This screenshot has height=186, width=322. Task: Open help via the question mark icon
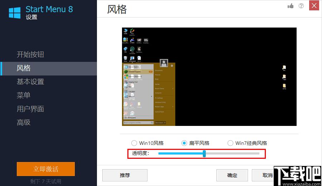(301, 6)
